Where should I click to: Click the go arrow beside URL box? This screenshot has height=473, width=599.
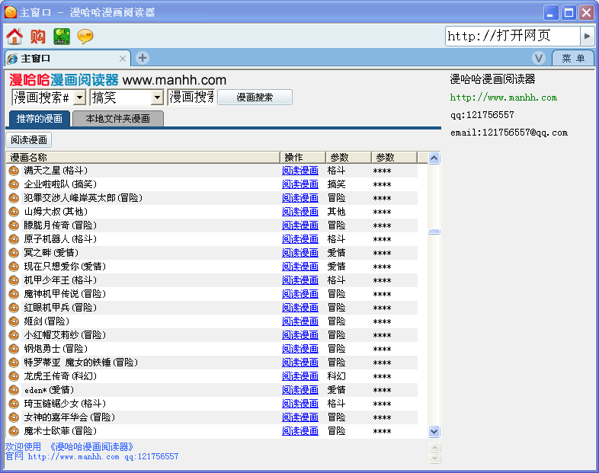587,37
